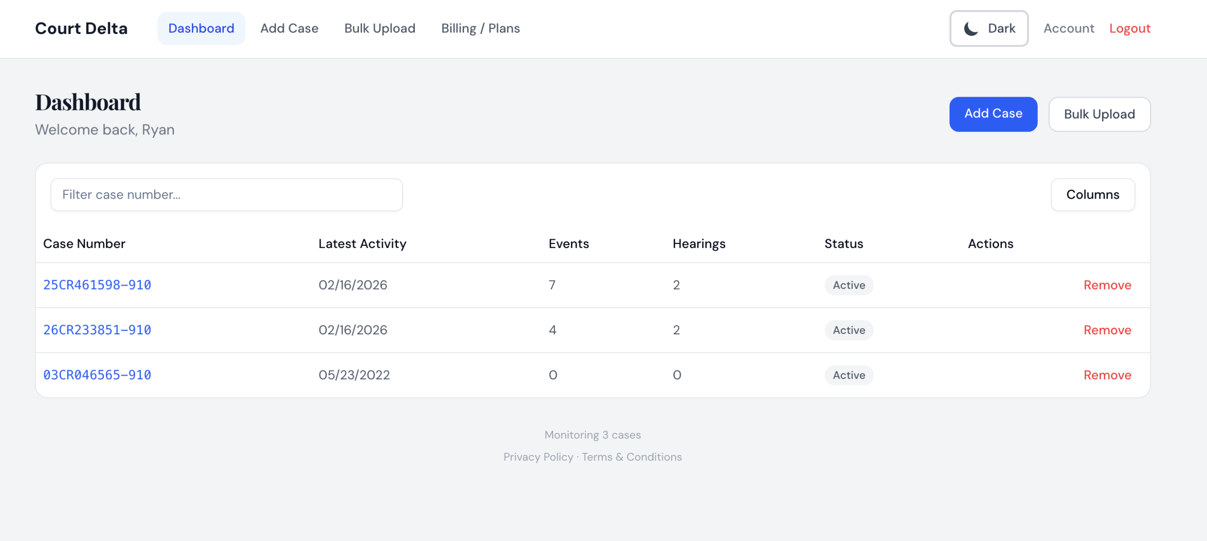Open case 26CR233851-910
The height and width of the screenshot is (541, 1207).
pyautogui.click(x=97, y=330)
